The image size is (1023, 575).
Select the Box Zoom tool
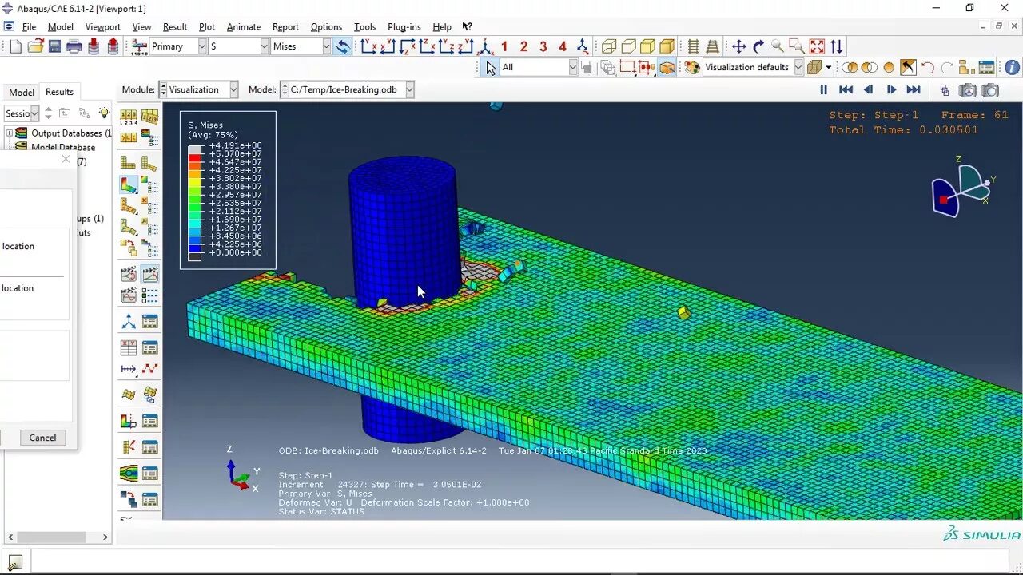click(x=797, y=46)
